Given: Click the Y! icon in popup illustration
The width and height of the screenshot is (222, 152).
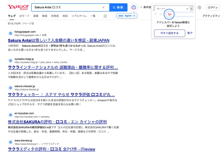Looking at the screenshot, I should point(170,14).
